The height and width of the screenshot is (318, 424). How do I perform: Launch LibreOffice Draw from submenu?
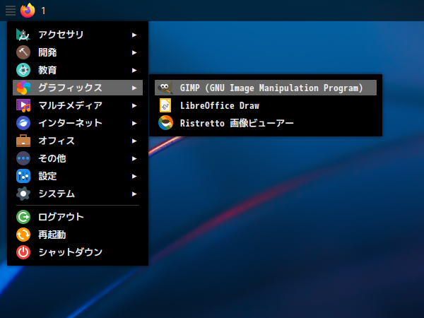pos(266,105)
